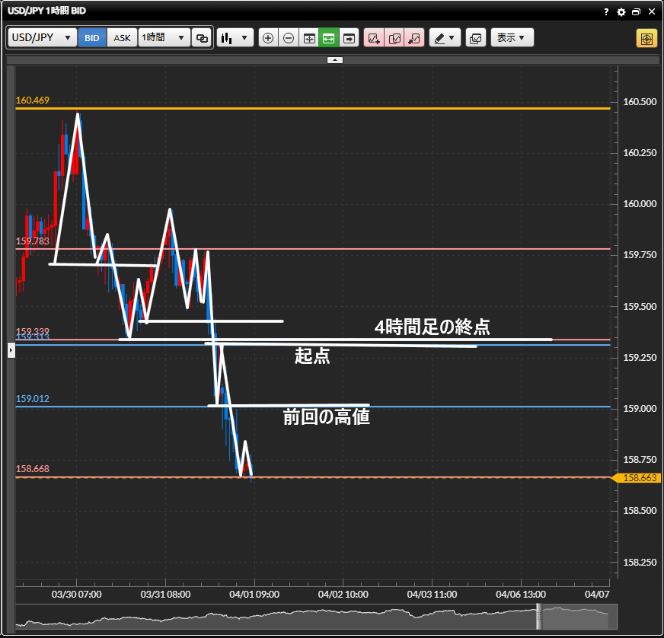Switch price display to ASK
Image resolution: width=664 pixels, height=638 pixels.
tap(122, 37)
